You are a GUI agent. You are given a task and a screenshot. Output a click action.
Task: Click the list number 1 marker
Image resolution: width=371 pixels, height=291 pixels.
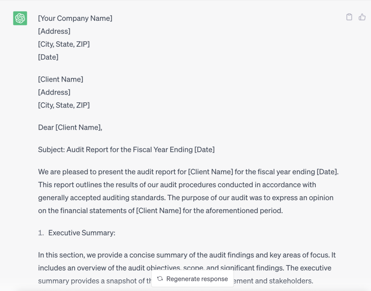click(x=41, y=233)
